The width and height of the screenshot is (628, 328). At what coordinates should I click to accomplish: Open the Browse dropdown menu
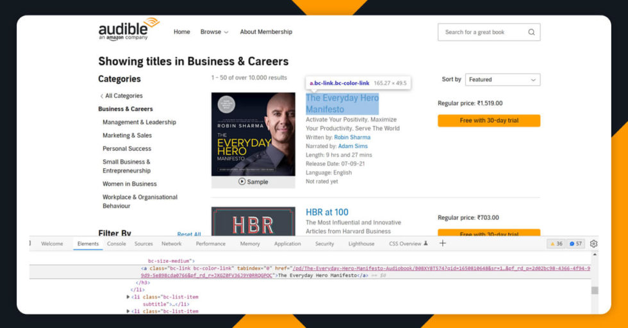[x=214, y=32]
